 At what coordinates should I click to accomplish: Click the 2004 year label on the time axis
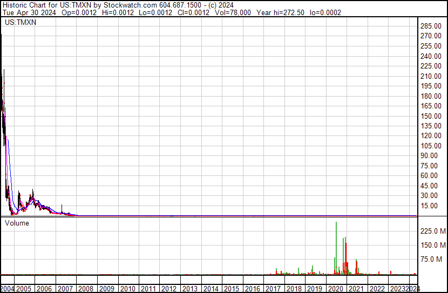[x=7, y=289]
